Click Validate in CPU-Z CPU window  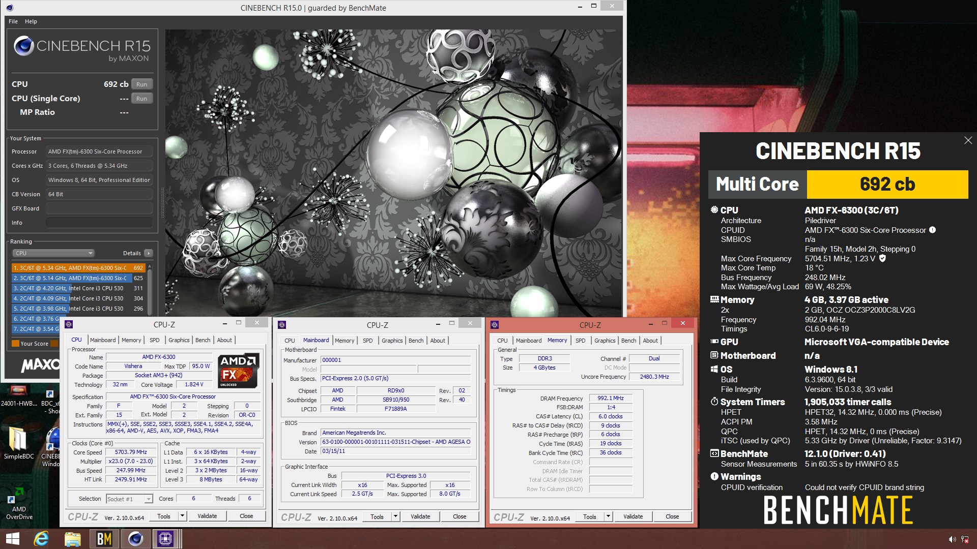click(x=207, y=516)
